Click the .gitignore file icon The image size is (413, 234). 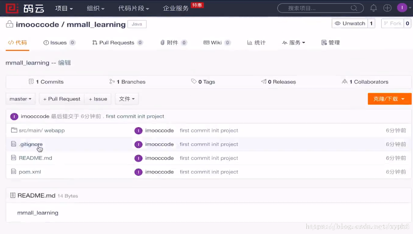14,144
